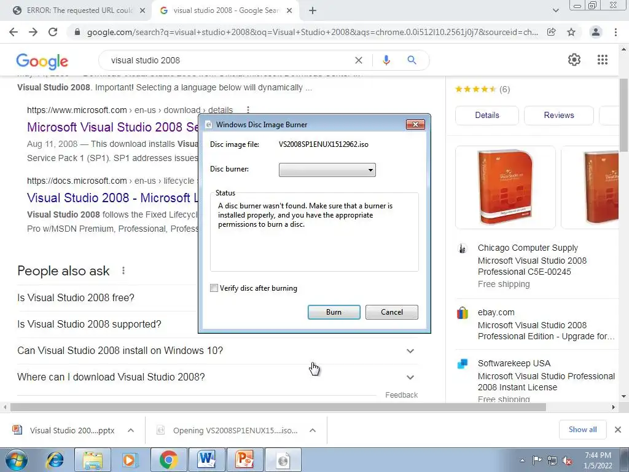Open a new tab with the plus button
629x472 pixels.
[313, 10]
